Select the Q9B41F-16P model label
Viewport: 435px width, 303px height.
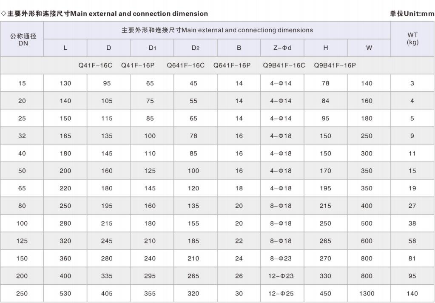[x=335, y=65]
